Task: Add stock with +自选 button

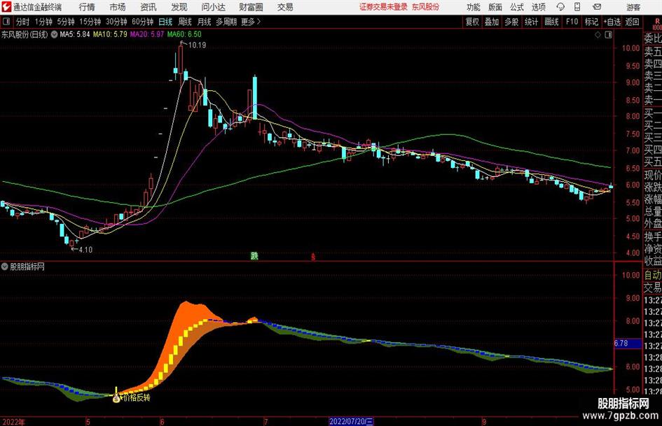Action: pos(612,22)
